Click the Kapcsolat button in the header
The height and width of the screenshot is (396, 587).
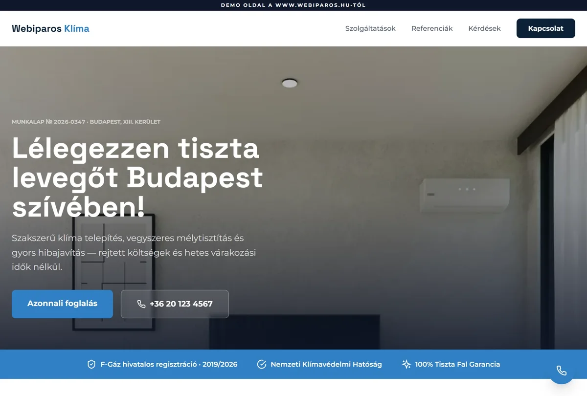tap(545, 28)
